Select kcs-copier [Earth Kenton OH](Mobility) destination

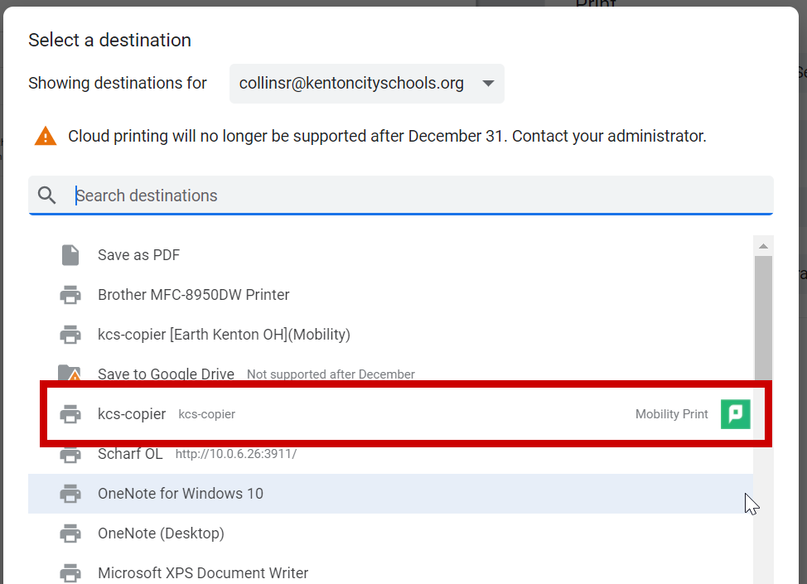pos(390,335)
